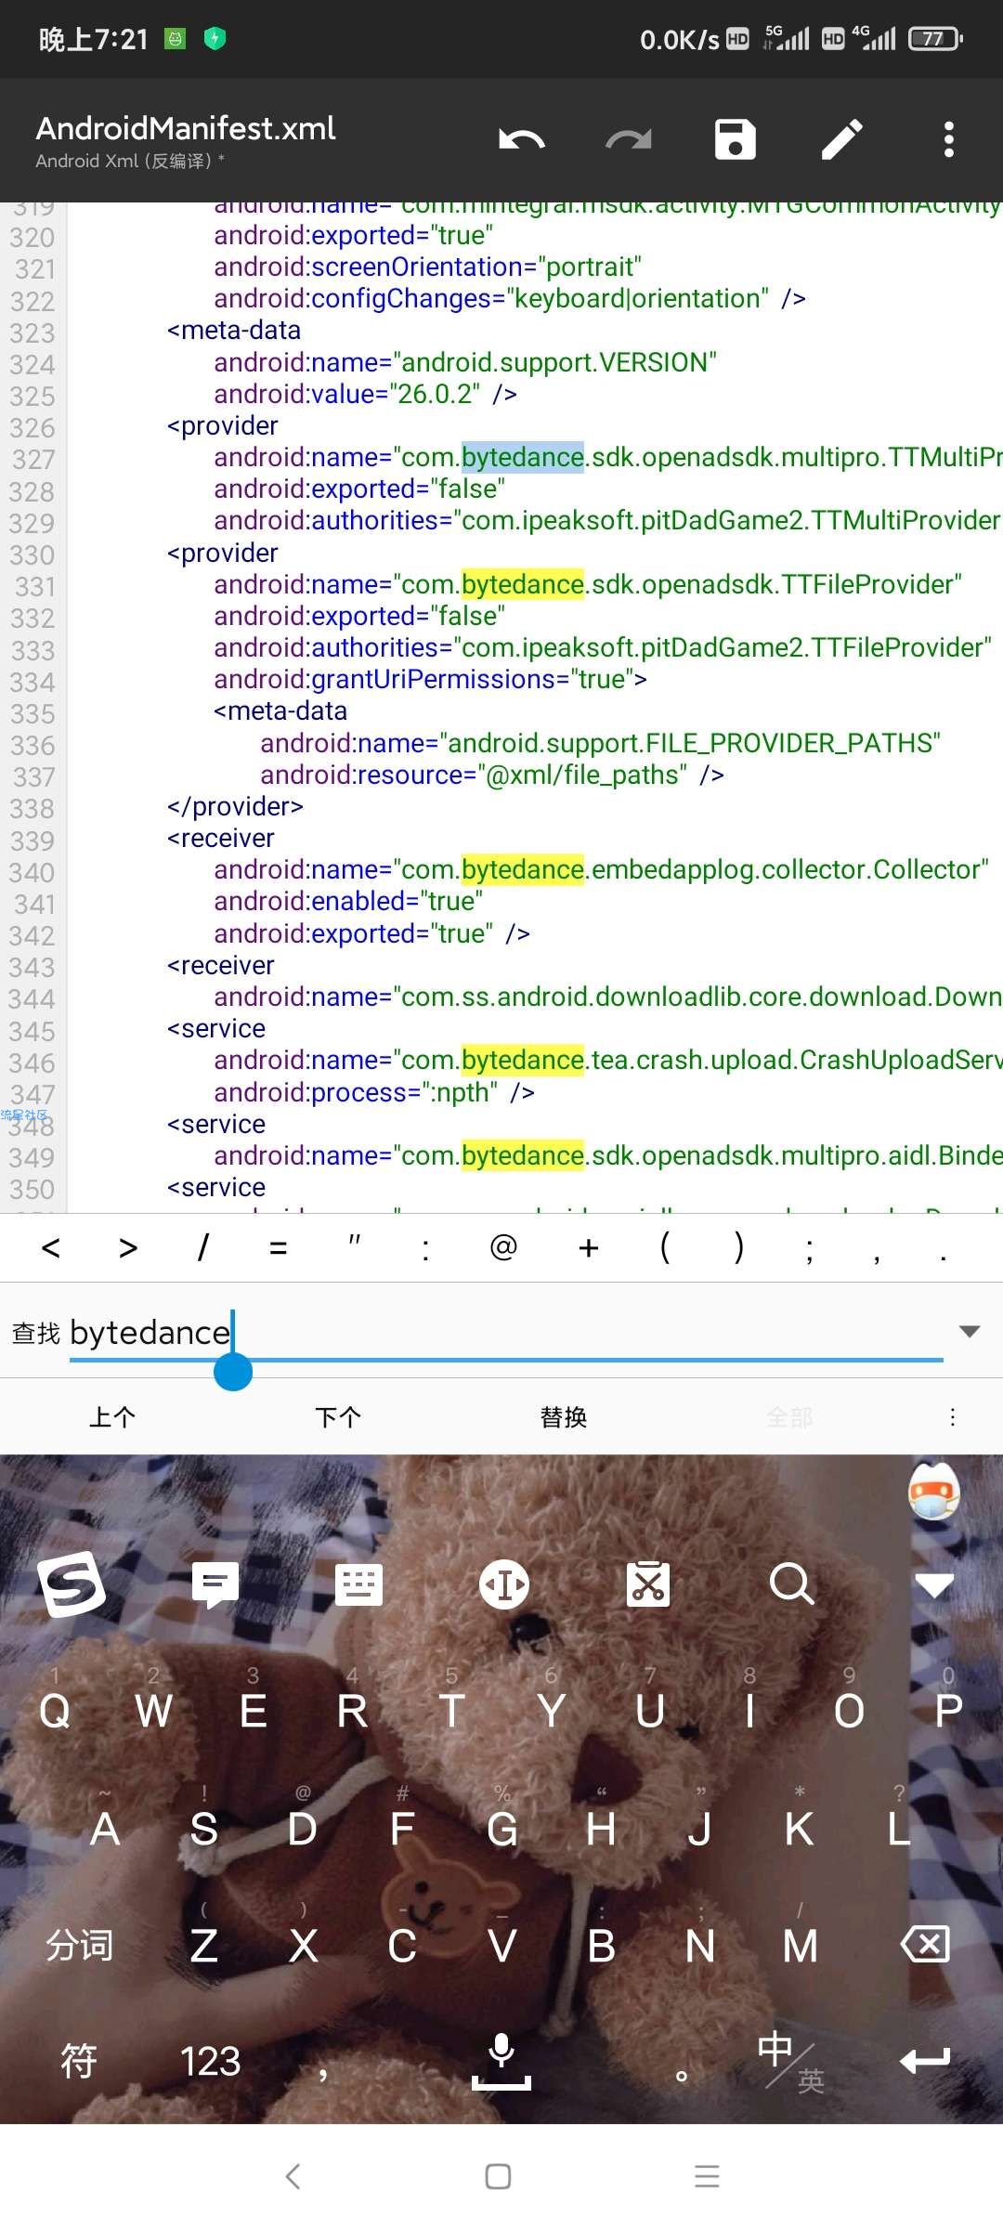Tap the battery indicator in status bar

[x=935, y=39]
